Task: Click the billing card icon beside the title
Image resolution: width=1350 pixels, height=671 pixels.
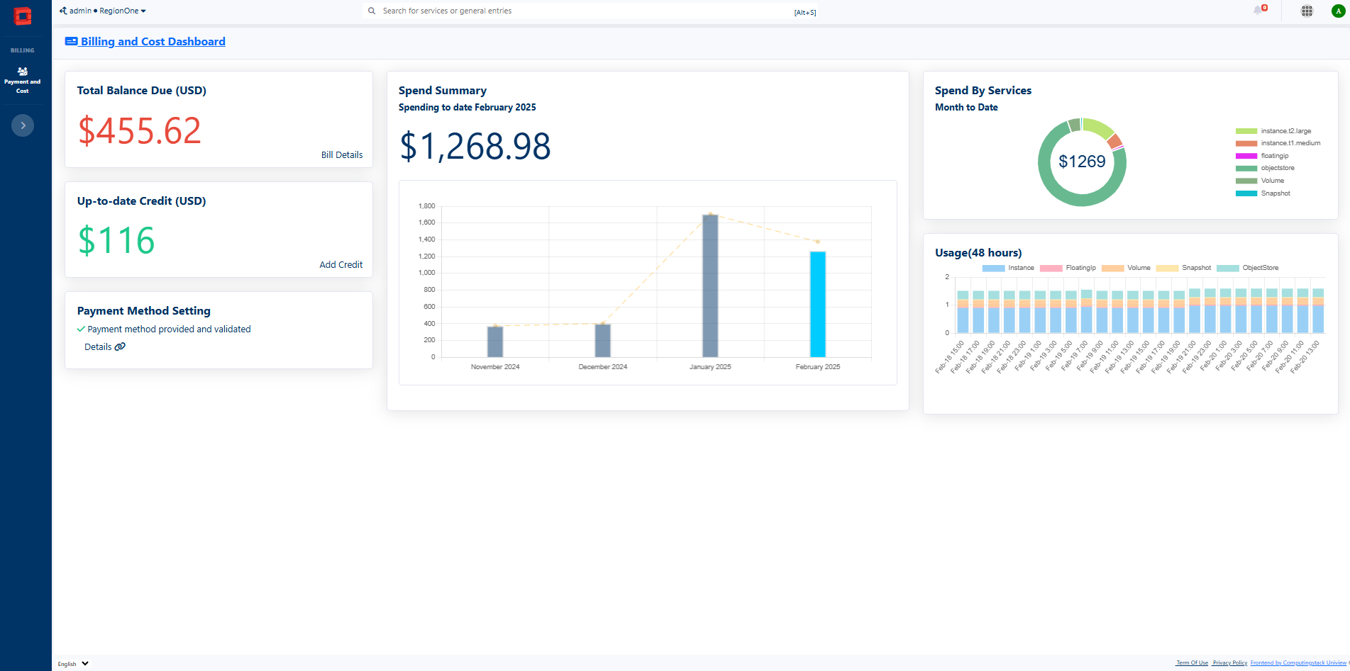Action: [71, 41]
